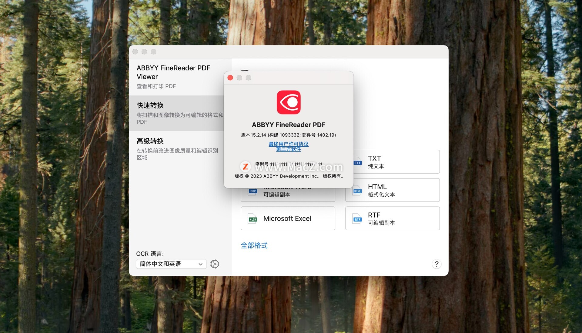Click the help question mark button
The height and width of the screenshot is (333, 582).
pos(436,264)
